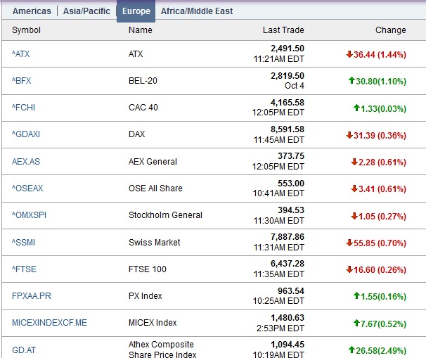Click the AEX.AS ticker link
Viewport: 426px width, 358px height.
coord(26,162)
